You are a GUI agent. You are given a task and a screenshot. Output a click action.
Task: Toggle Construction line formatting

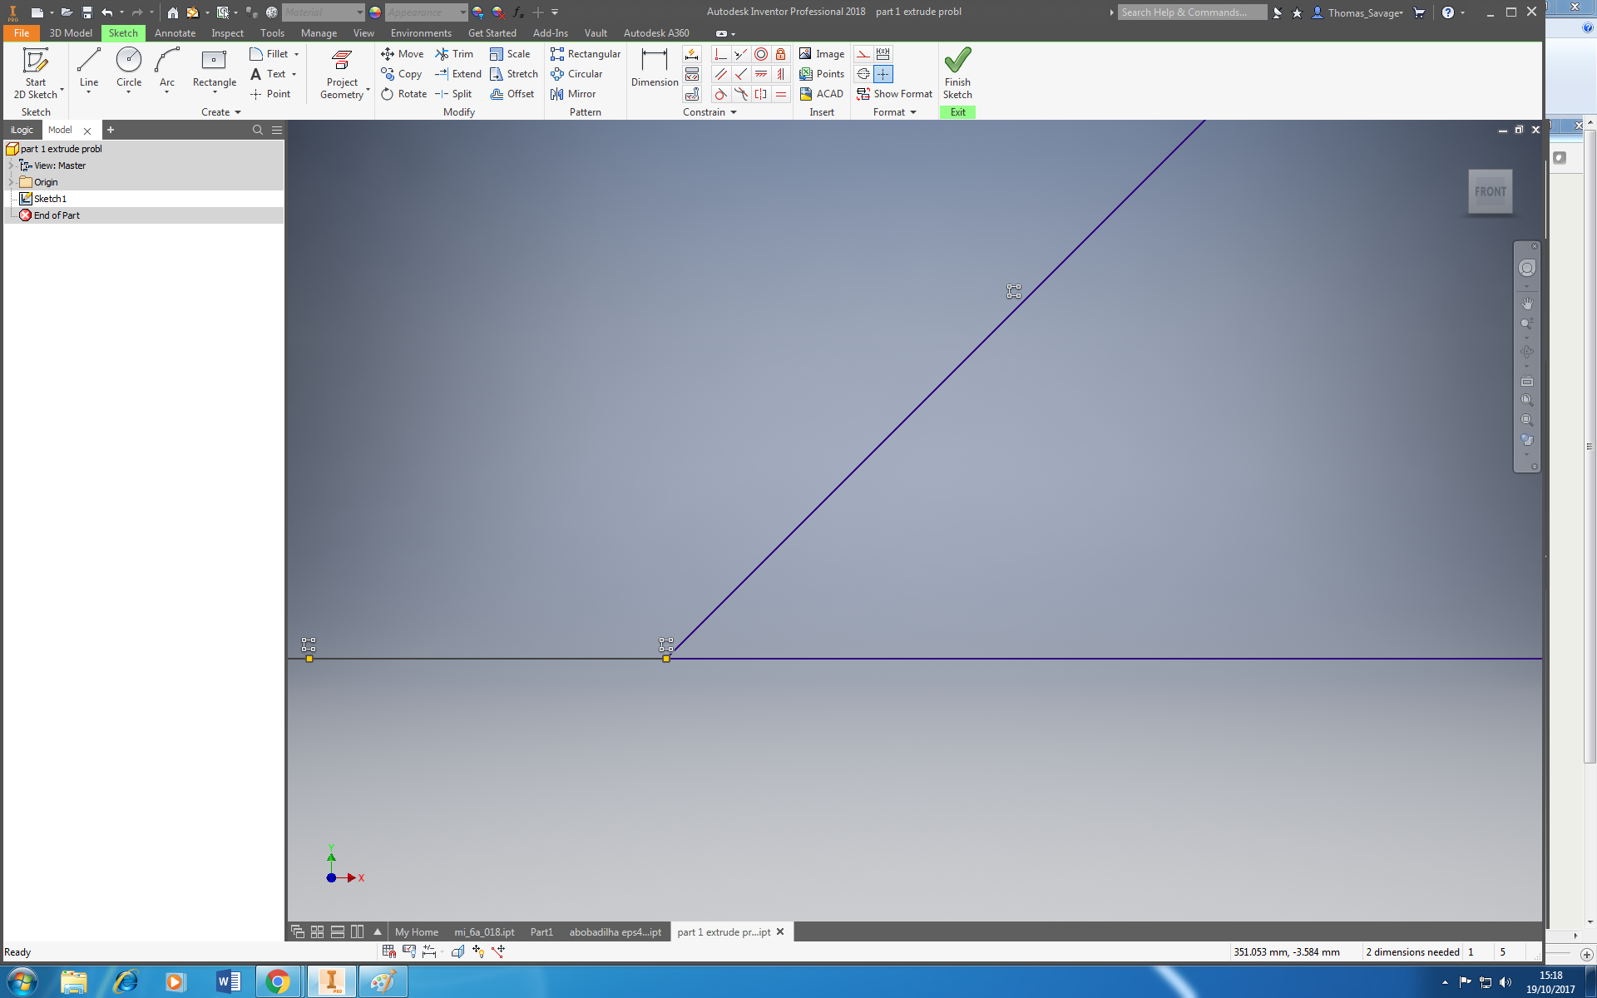pos(863,74)
